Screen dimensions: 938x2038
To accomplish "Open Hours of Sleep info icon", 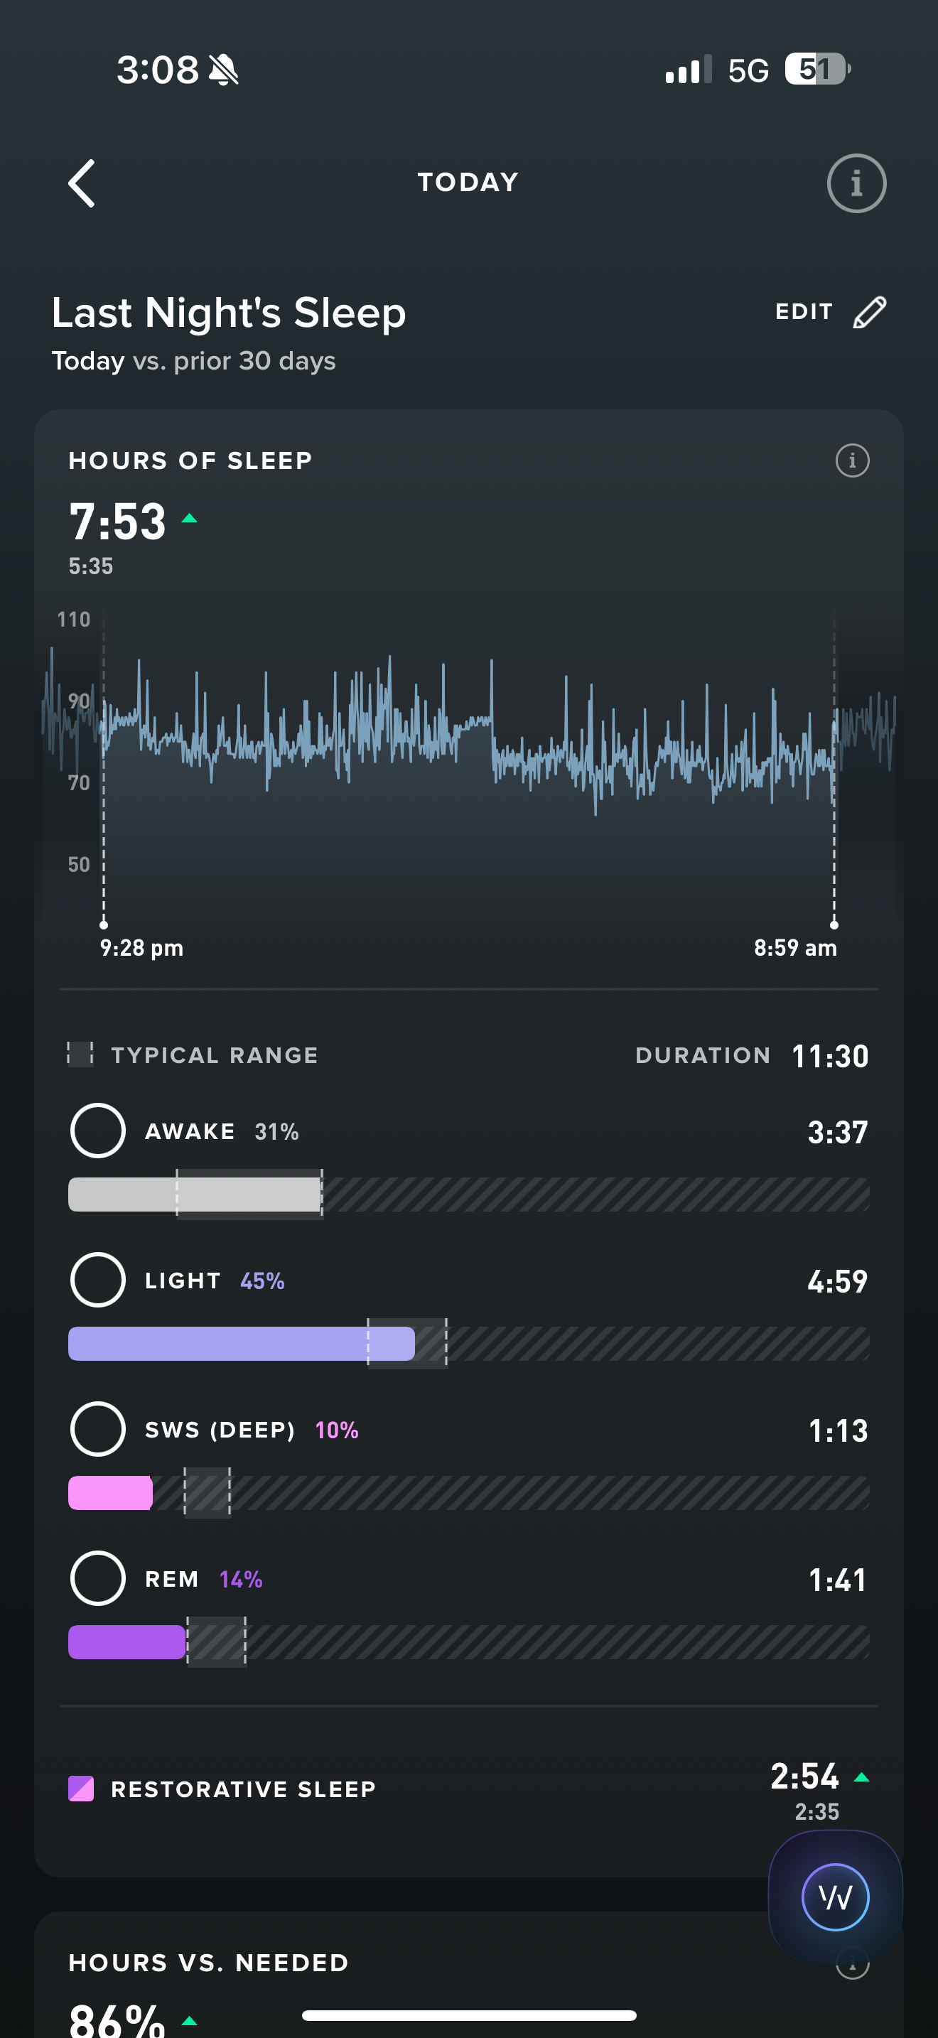I will (x=852, y=460).
